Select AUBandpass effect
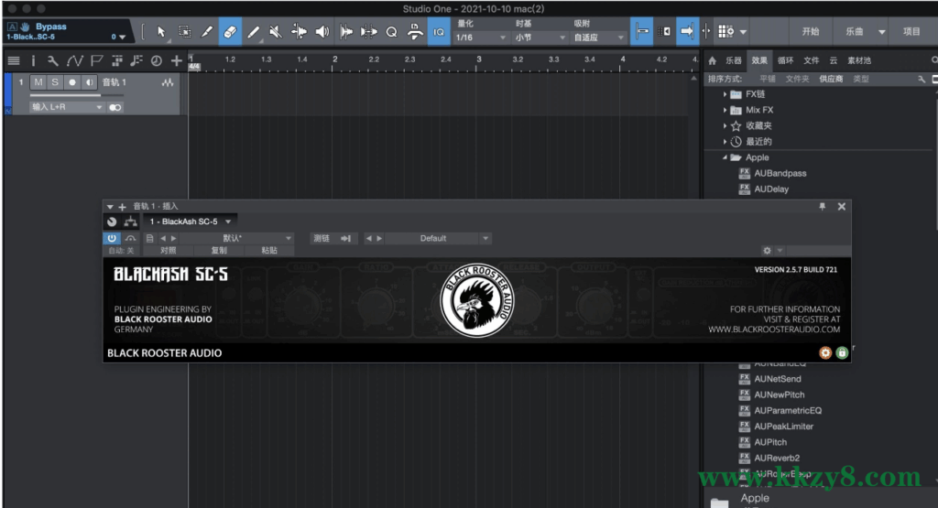Viewport: 938px width, 508px height. point(780,173)
